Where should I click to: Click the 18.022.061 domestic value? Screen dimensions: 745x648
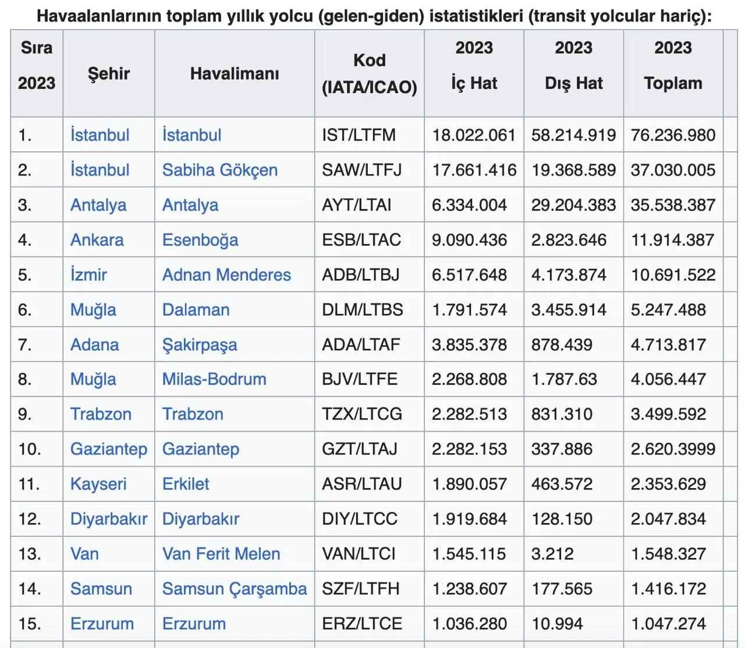474,135
